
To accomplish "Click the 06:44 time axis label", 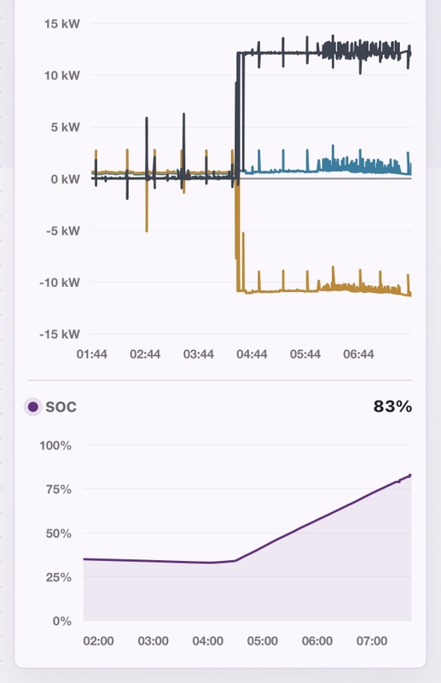I will click(358, 354).
